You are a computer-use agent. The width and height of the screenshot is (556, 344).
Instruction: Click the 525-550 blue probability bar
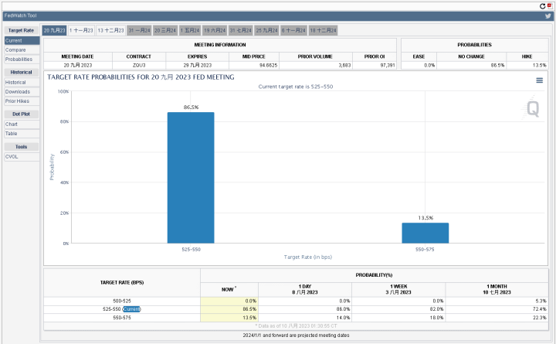pyautogui.click(x=191, y=178)
